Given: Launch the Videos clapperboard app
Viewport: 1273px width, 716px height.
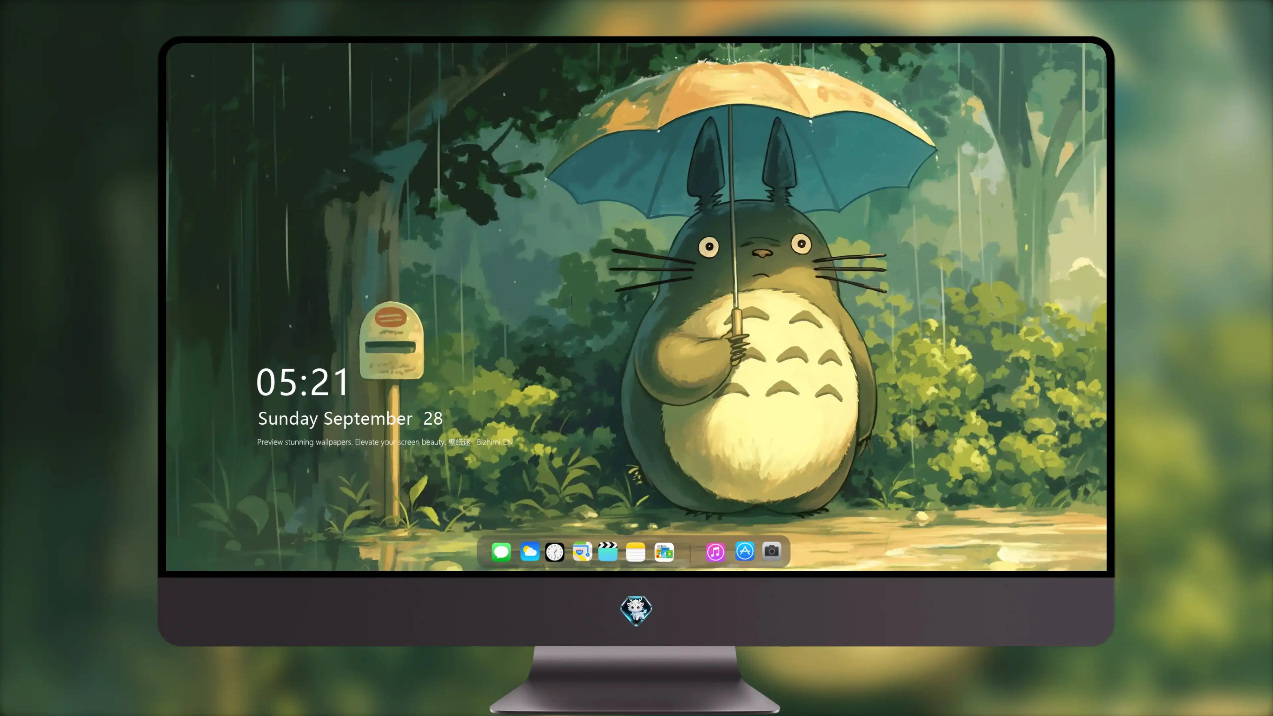Looking at the screenshot, I should pyautogui.click(x=608, y=552).
